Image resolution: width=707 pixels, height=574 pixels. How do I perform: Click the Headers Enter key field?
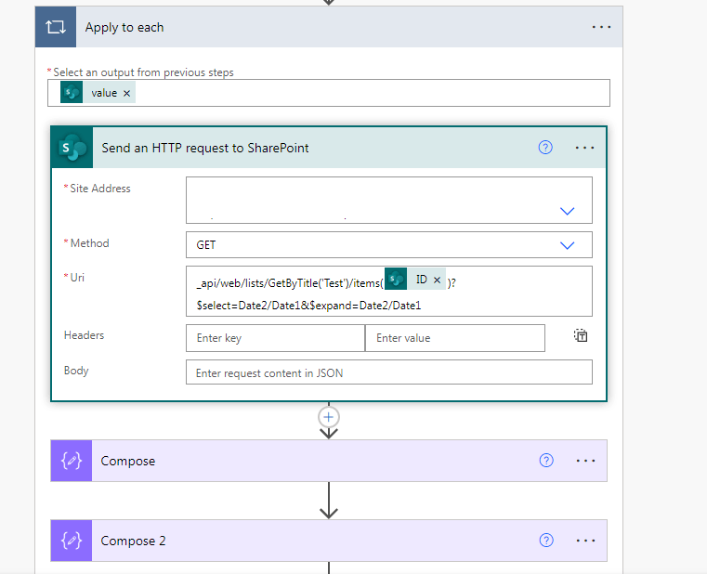pos(275,338)
